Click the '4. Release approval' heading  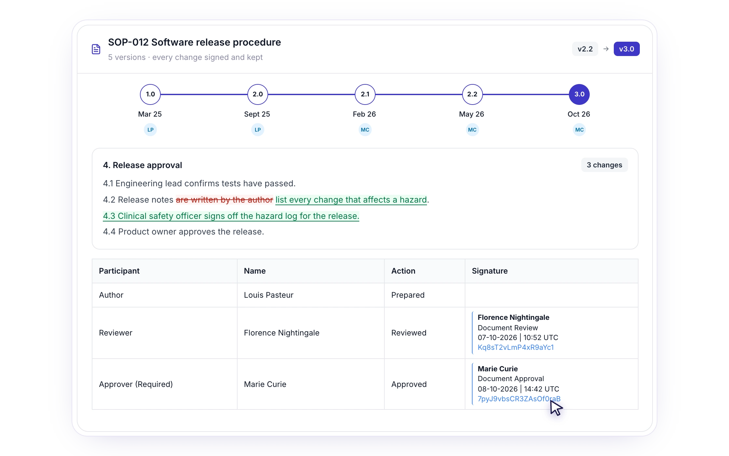pos(143,165)
